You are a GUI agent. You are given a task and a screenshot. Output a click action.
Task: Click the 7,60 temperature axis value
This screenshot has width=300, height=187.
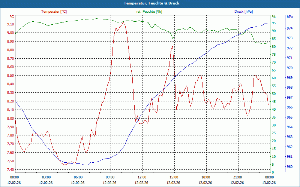coord(10,153)
